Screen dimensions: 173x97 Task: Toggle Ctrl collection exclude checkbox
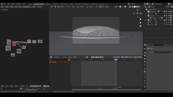point(165,20)
